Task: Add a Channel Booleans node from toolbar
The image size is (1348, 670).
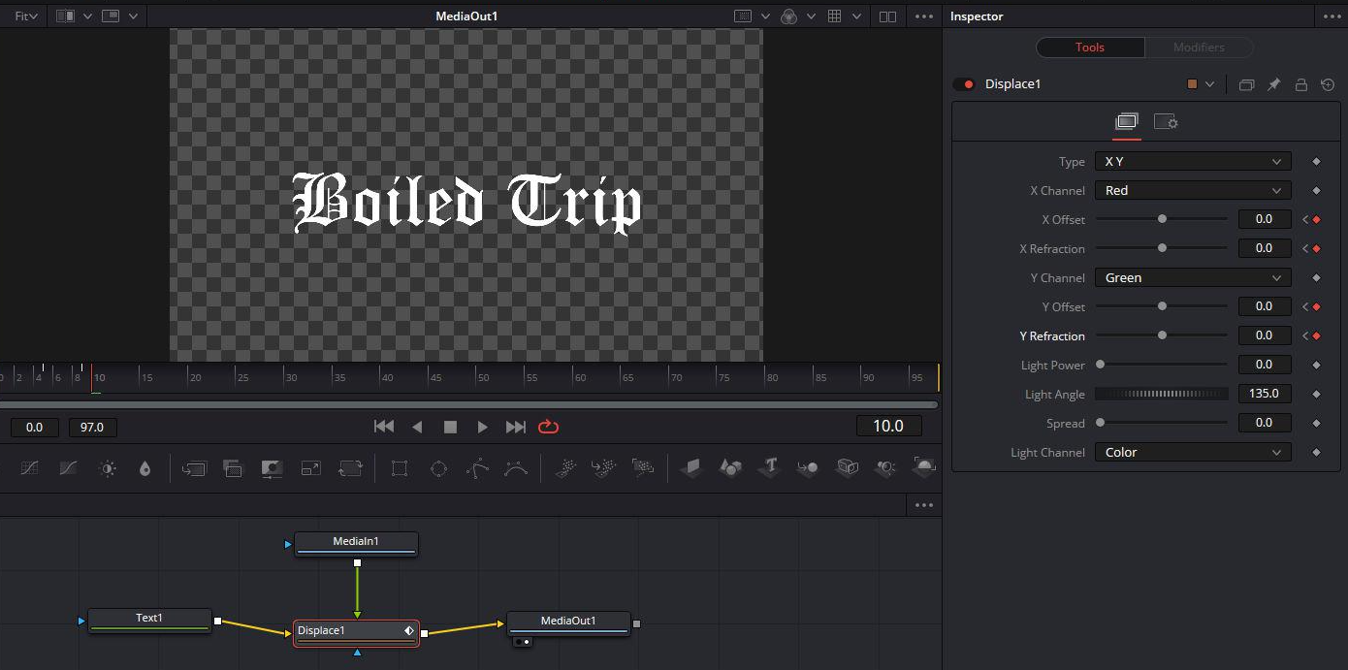Action: pyautogui.click(x=233, y=468)
